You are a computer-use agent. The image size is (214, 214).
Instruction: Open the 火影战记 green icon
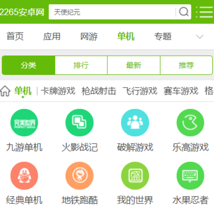pos(80,122)
